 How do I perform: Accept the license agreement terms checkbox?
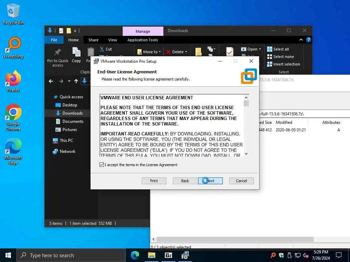[x=102, y=165]
